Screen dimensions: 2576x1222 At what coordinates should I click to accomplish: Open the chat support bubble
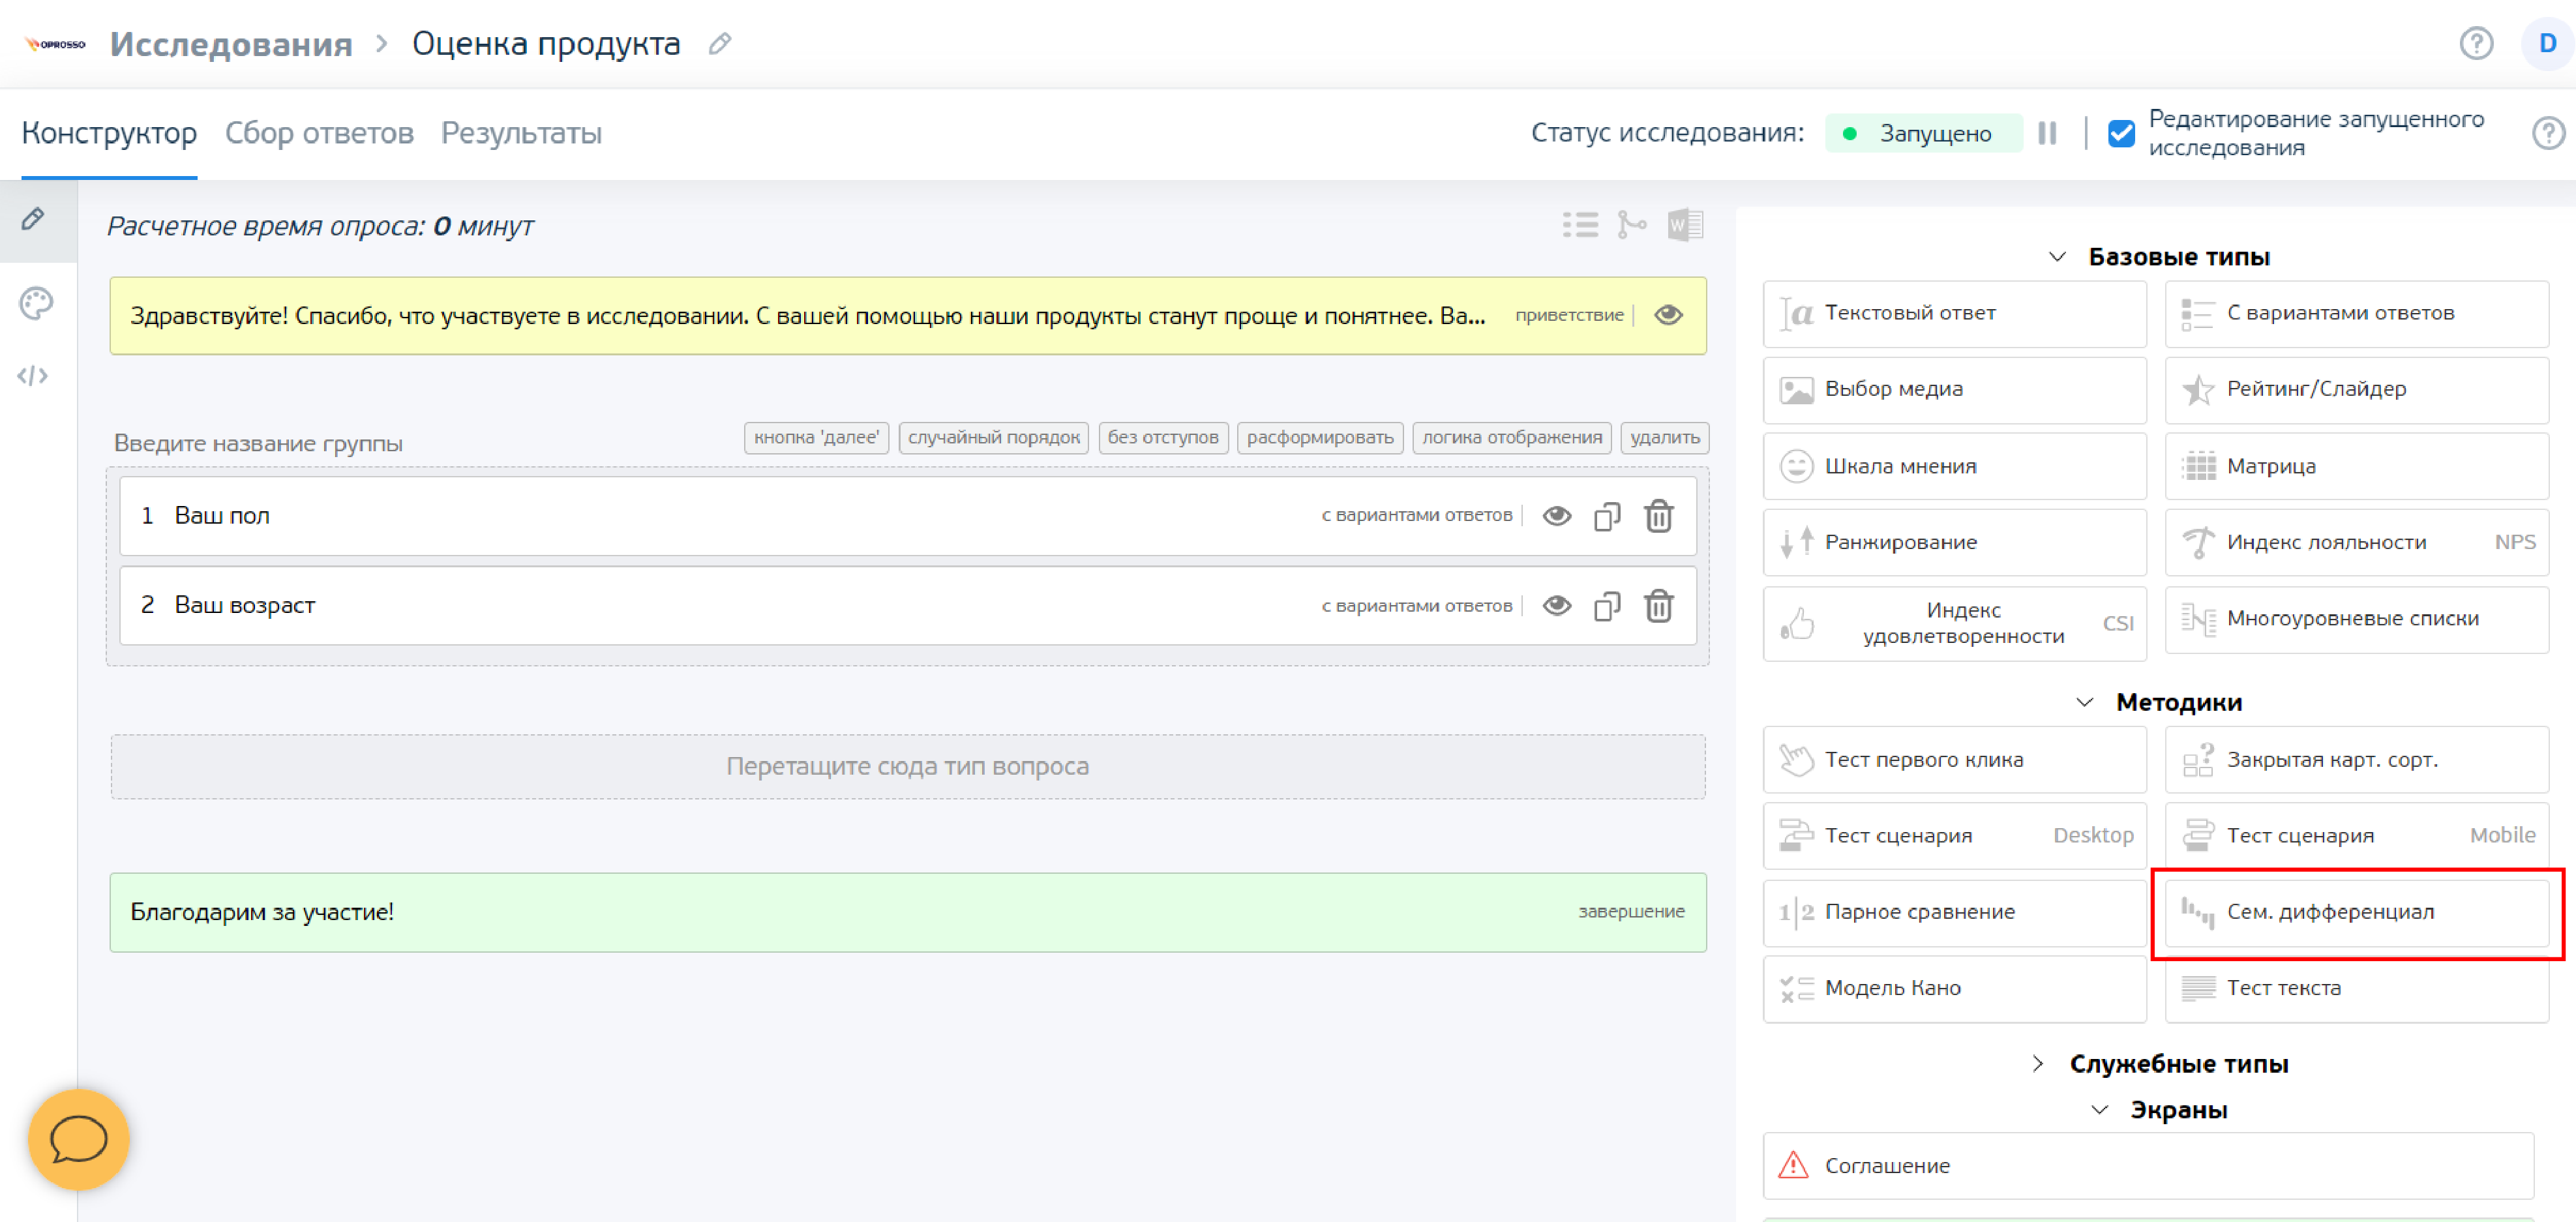pos(79,1139)
